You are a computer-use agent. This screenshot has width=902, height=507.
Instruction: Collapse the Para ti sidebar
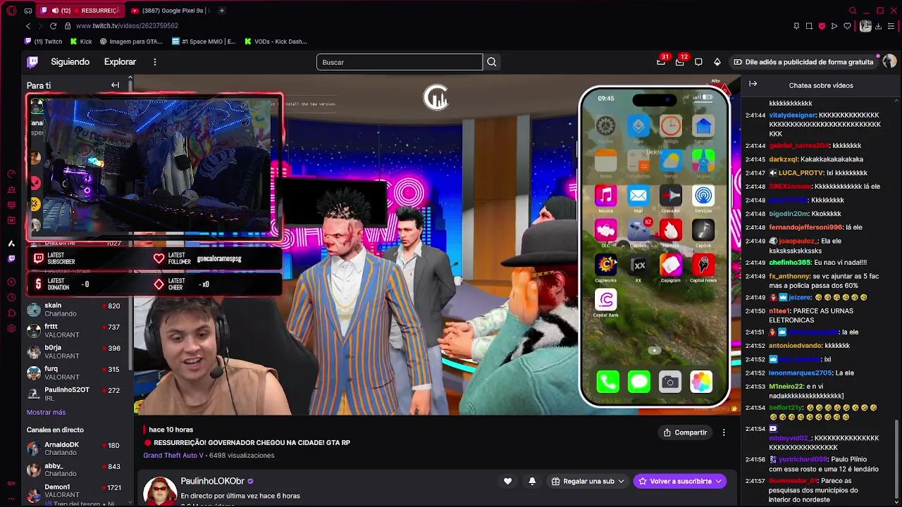pos(115,85)
